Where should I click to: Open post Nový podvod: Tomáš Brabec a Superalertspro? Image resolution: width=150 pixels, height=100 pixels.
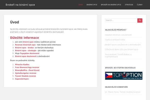click(118, 55)
